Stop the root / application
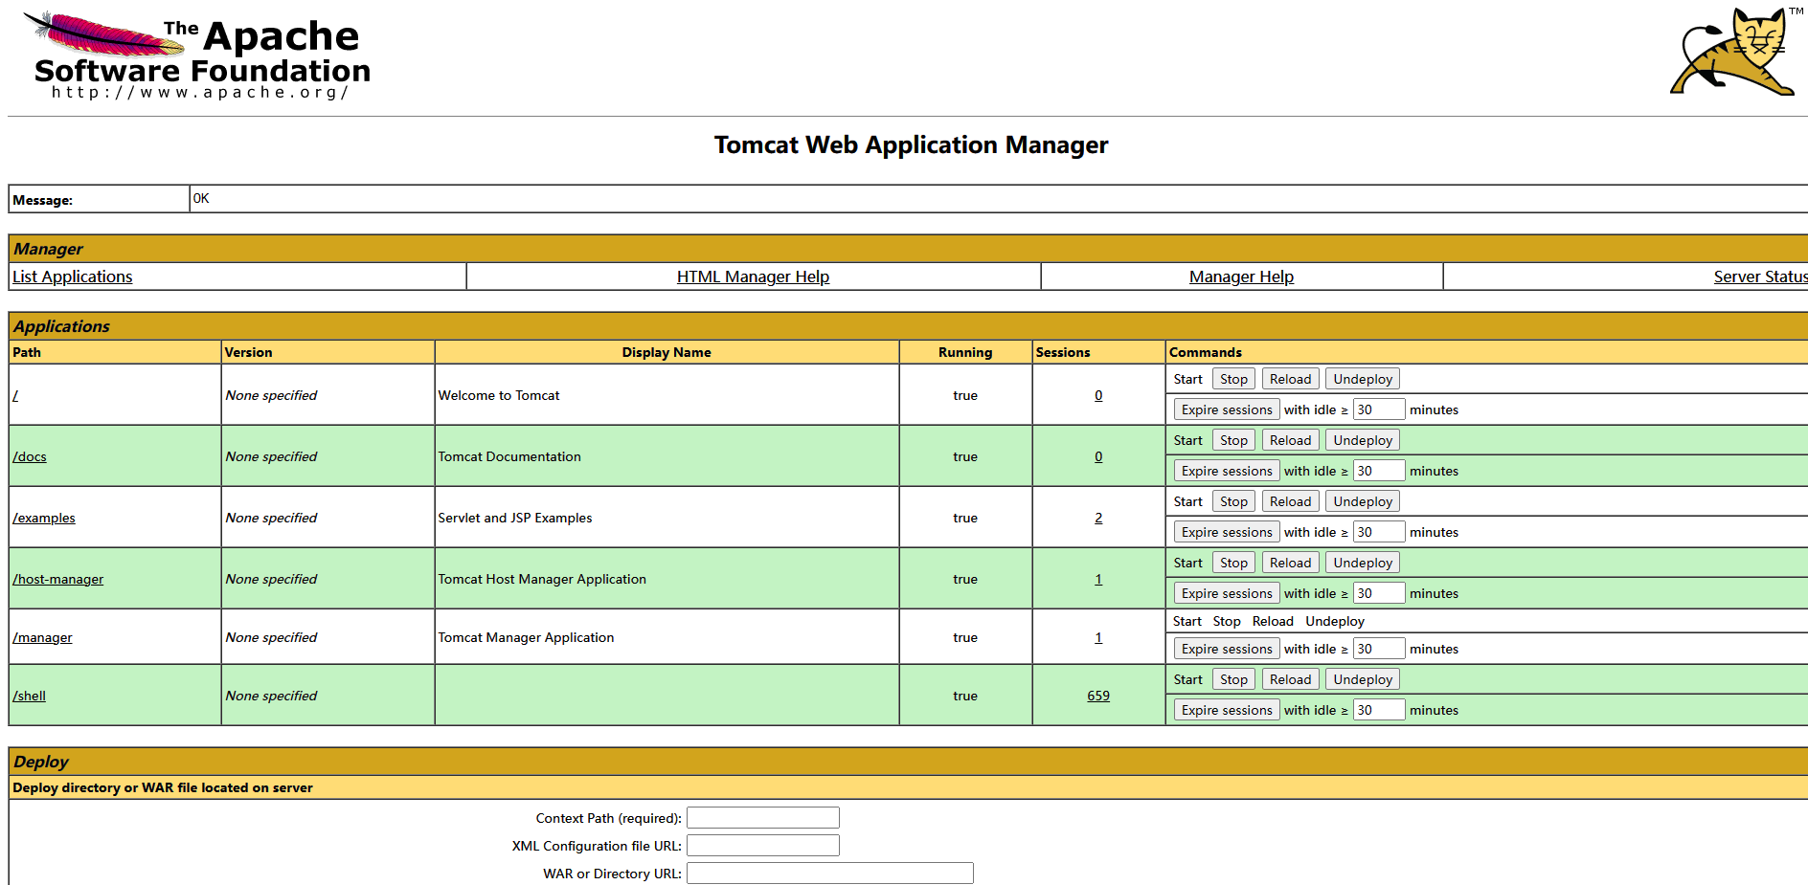 click(1233, 379)
